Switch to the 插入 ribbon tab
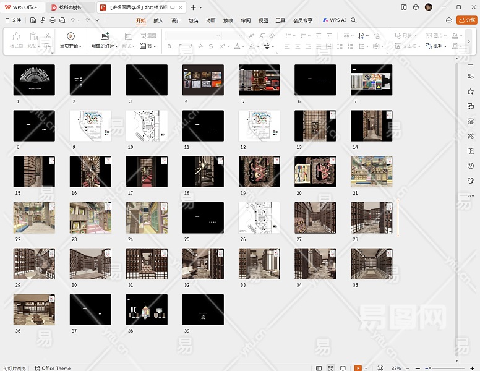 click(x=158, y=20)
